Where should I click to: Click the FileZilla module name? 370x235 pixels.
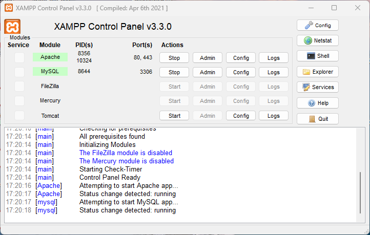pyautogui.click(x=50, y=86)
